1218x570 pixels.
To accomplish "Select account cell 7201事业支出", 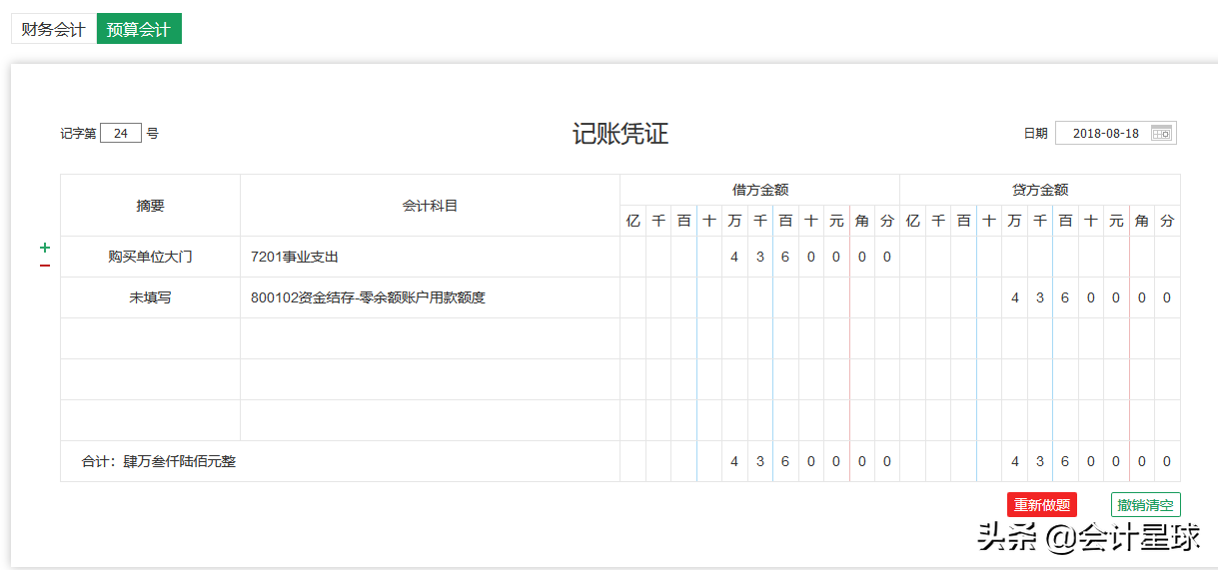I will [x=430, y=257].
